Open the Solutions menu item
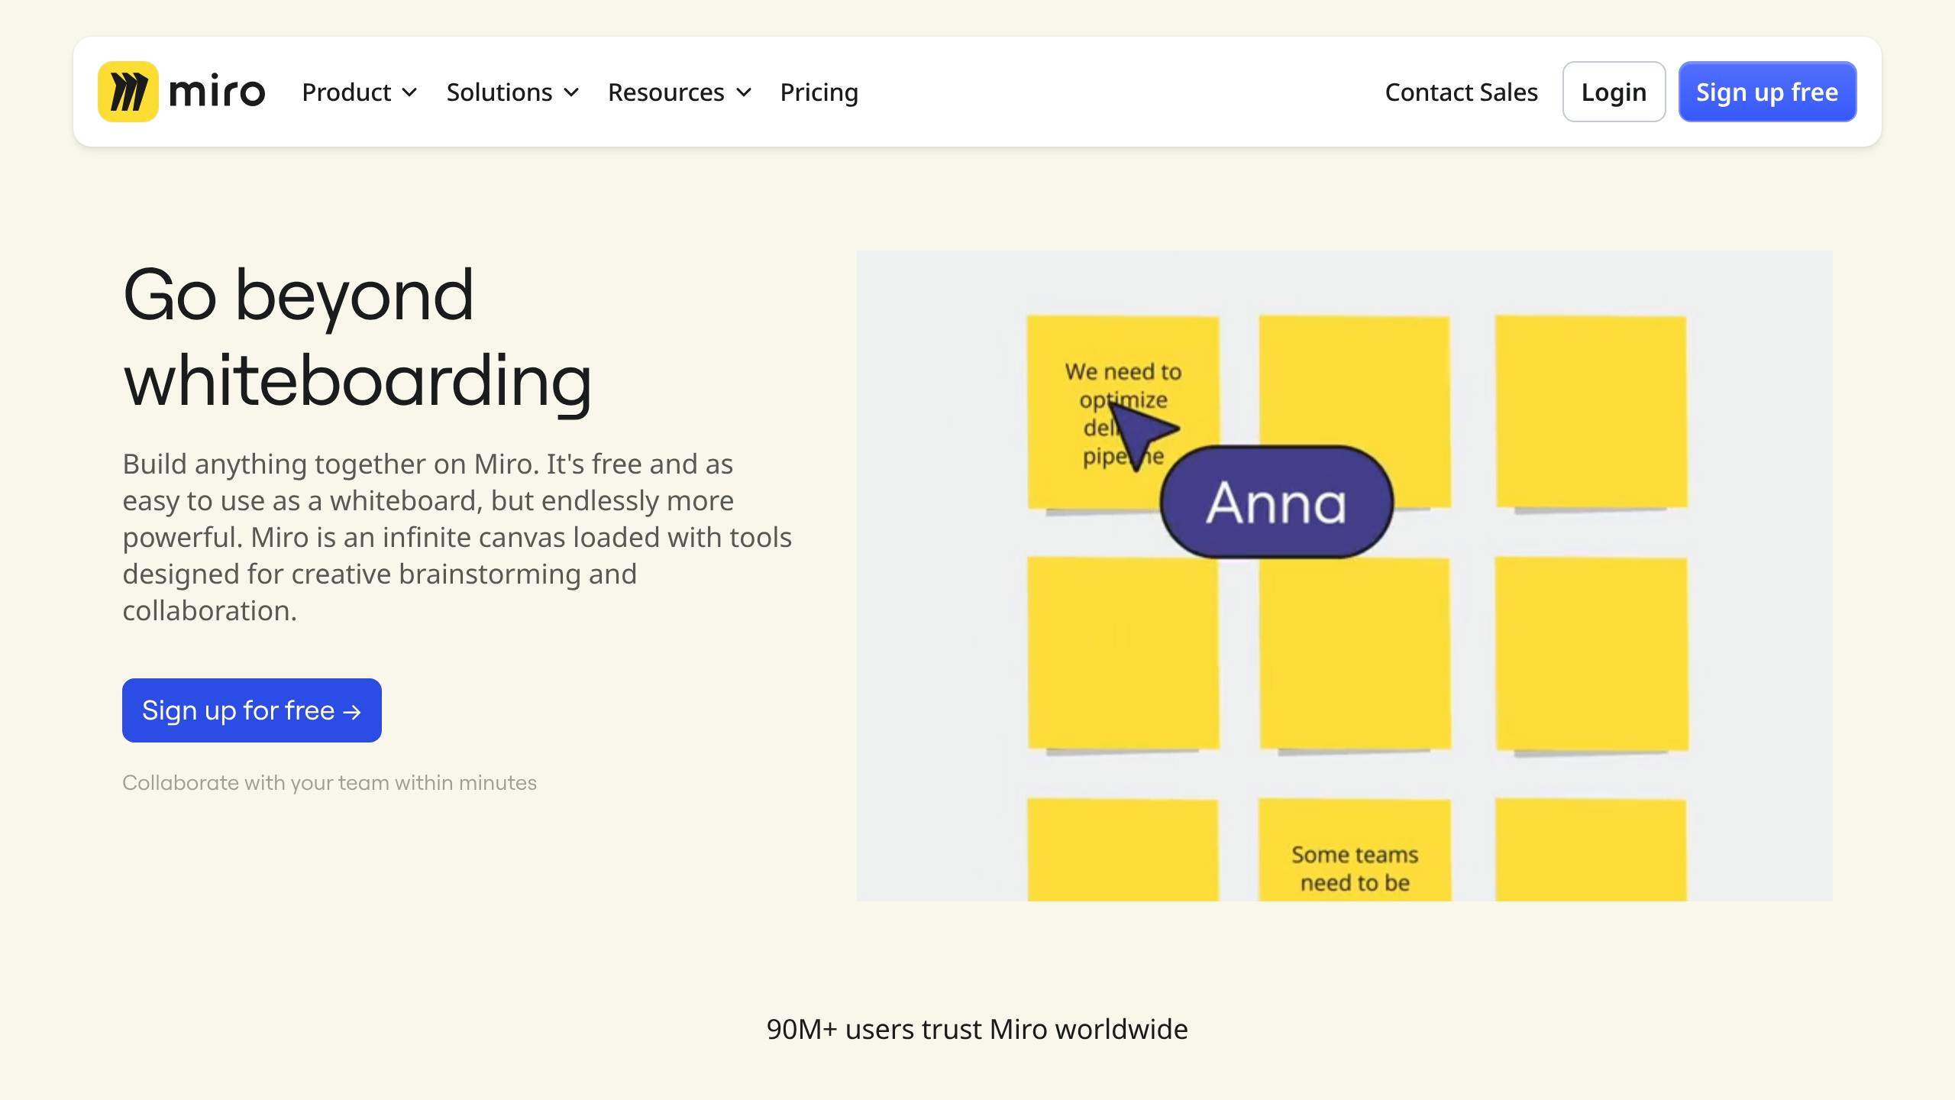The image size is (1955, 1100). click(499, 92)
